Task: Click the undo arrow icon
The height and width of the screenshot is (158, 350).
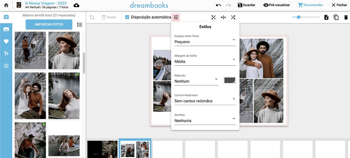Action: 218,5
